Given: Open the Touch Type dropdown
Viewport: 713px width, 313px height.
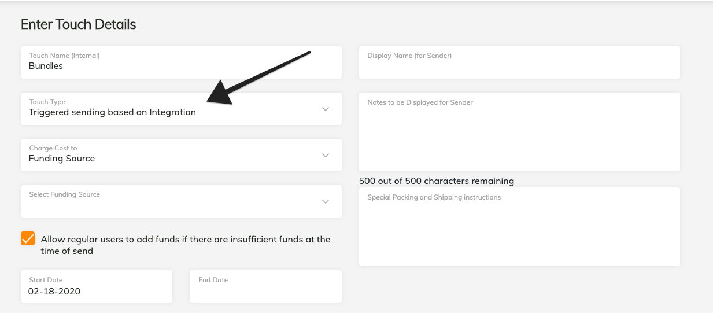Looking at the screenshot, I should click(x=180, y=109).
